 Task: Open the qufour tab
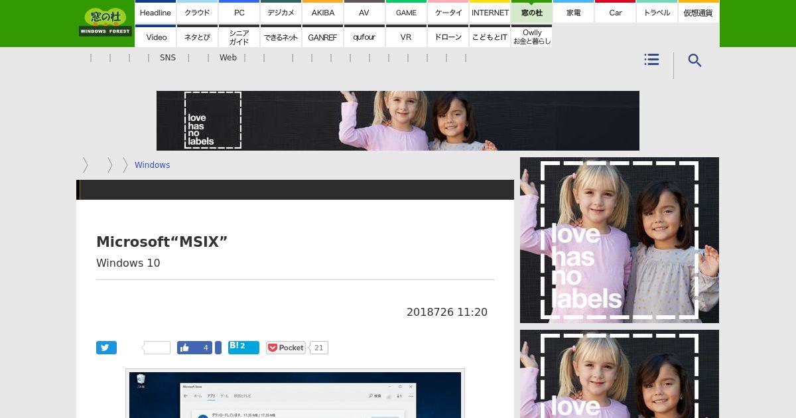tap(364, 36)
